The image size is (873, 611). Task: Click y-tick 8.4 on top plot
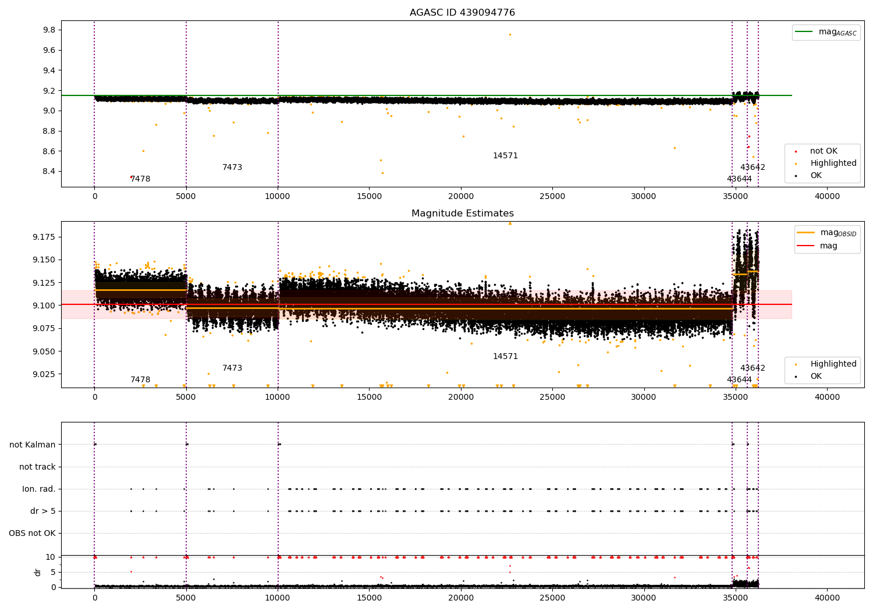(x=49, y=172)
